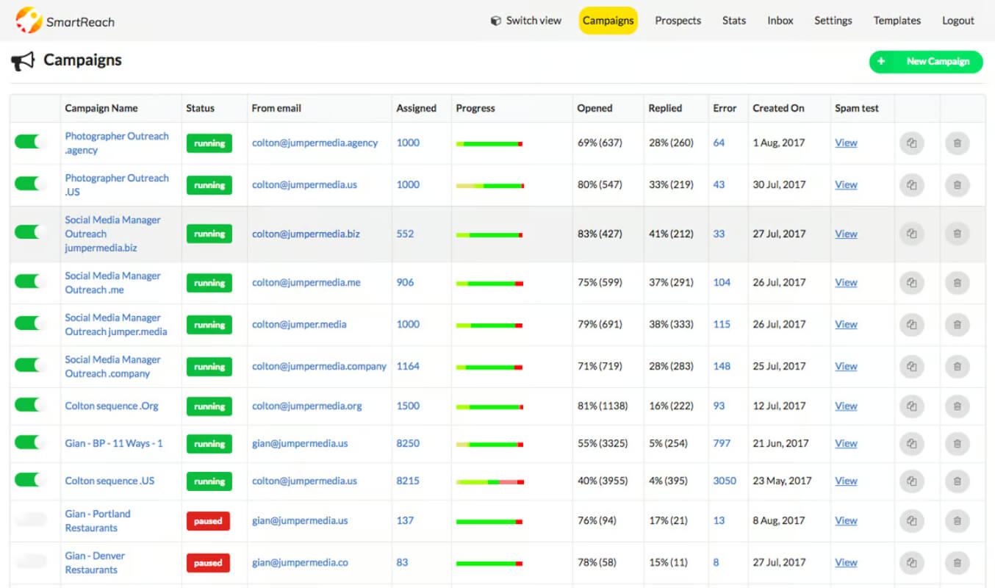Enable the Gian - Portland Restaurants toggle
The width and height of the screenshot is (995, 588).
point(30,520)
